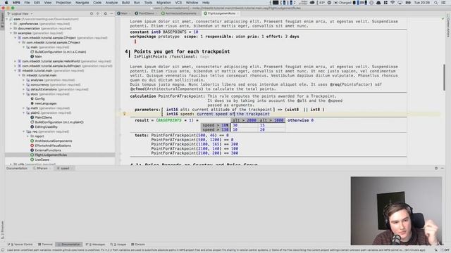
Task: Hide the project panel with minimize icon
Action: 111,13
